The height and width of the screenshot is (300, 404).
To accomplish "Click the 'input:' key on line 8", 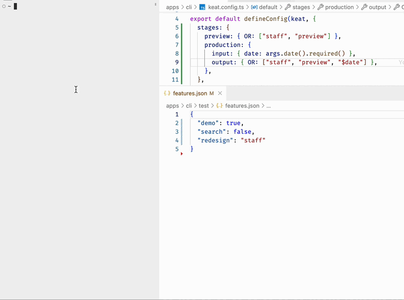I will [222, 53].
